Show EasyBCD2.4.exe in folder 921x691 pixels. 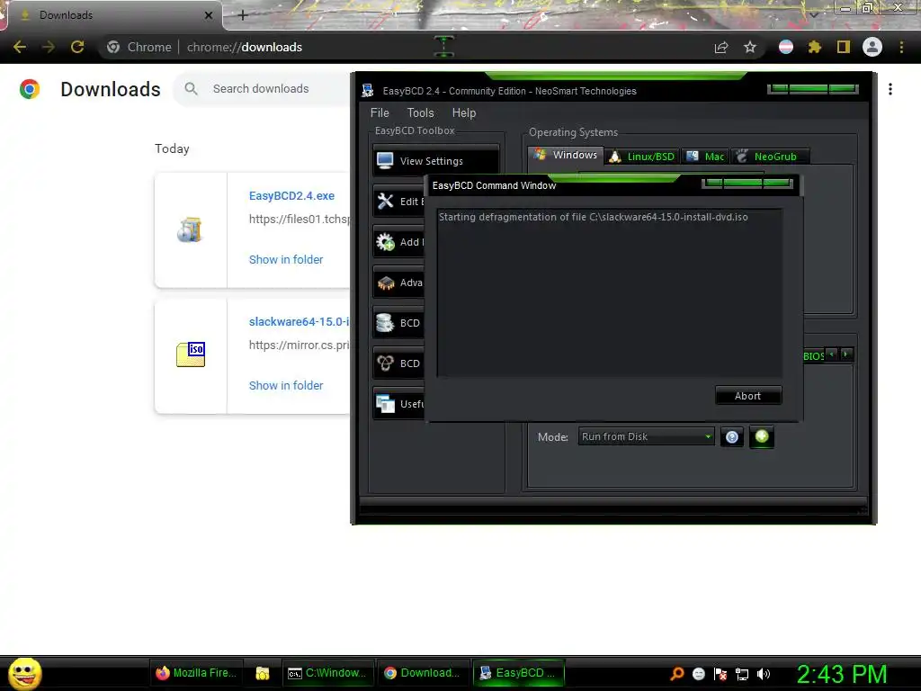point(286,259)
